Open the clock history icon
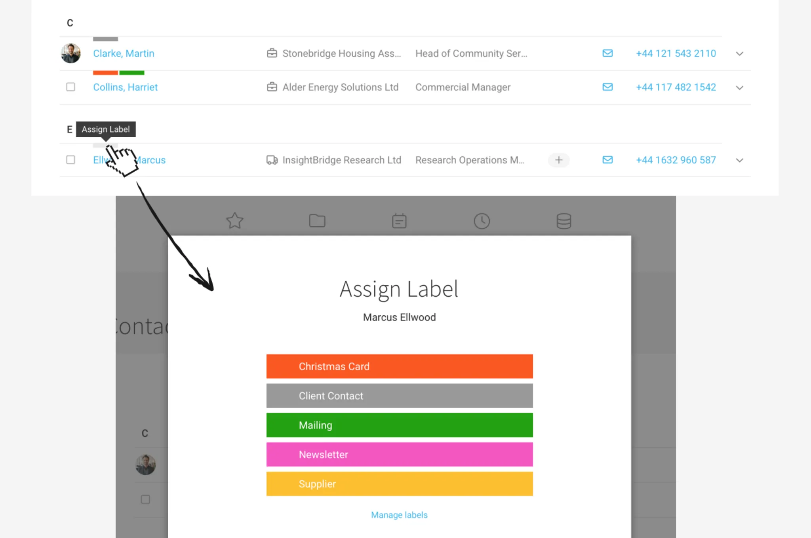 [482, 221]
